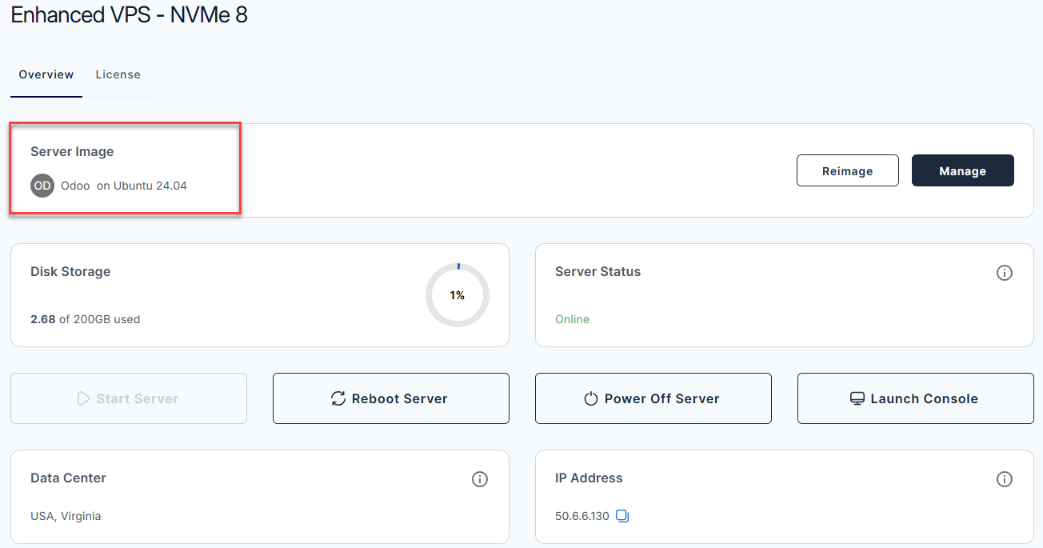Click the monitor icon in Launch Console
Image resolution: width=1043 pixels, height=548 pixels.
pyautogui.click(x=857, y=398)
